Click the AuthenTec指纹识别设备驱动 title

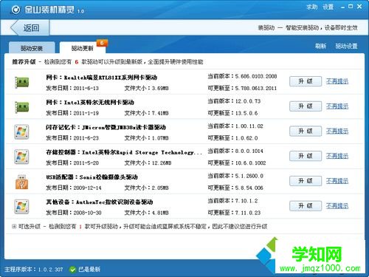pyautogui.click(x=100, y=202)
